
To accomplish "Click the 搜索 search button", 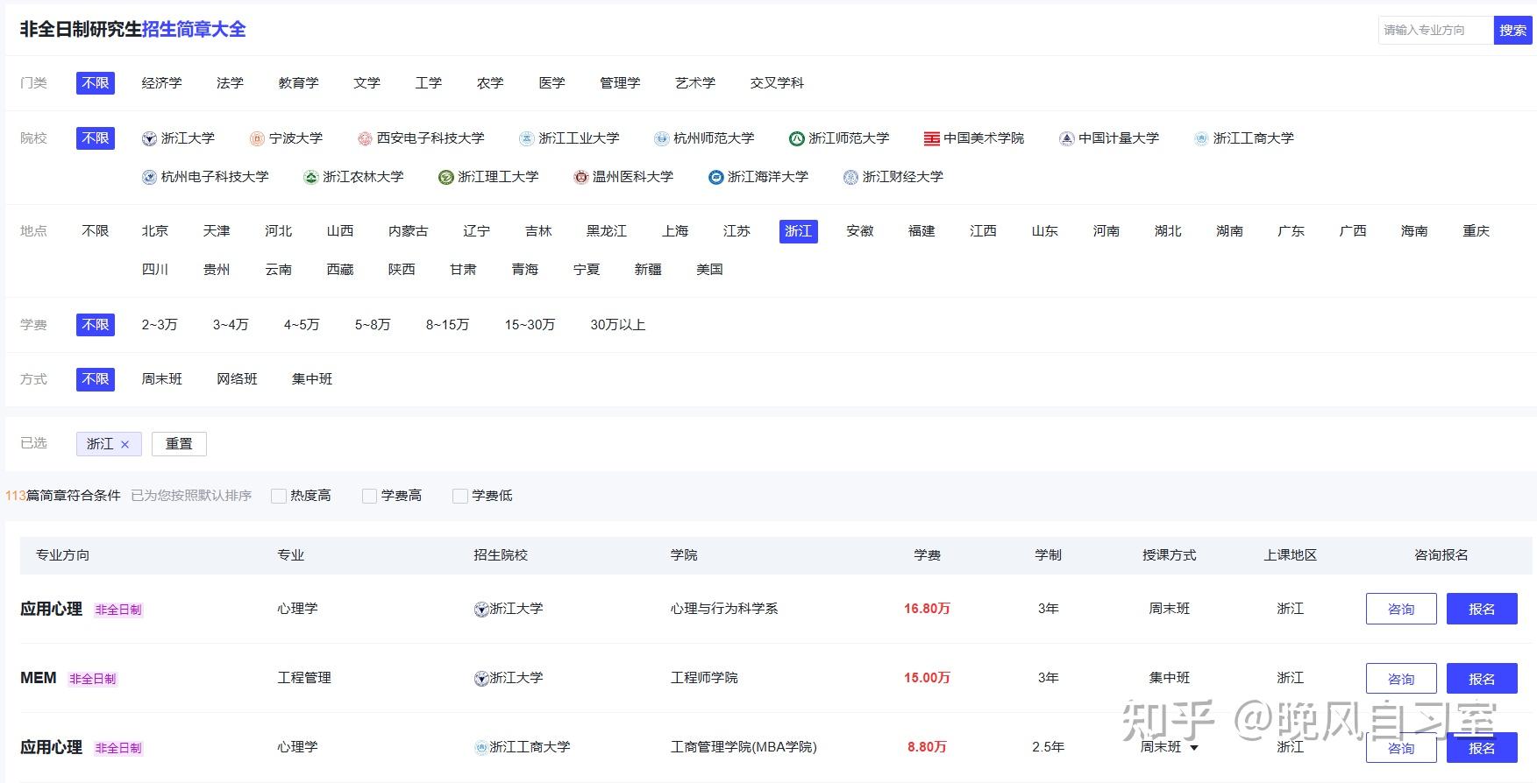I will [1512, 30].
